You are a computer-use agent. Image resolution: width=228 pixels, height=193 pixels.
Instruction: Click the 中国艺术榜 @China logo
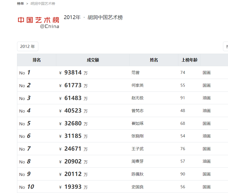coord(38,22)
